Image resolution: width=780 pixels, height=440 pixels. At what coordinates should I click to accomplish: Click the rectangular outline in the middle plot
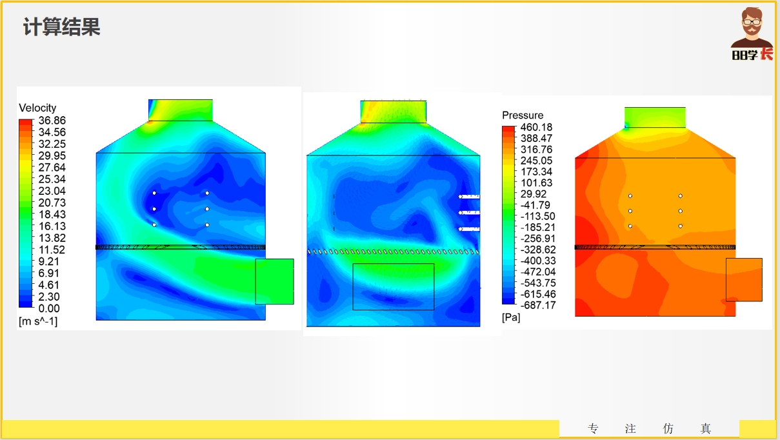point(393,286)
